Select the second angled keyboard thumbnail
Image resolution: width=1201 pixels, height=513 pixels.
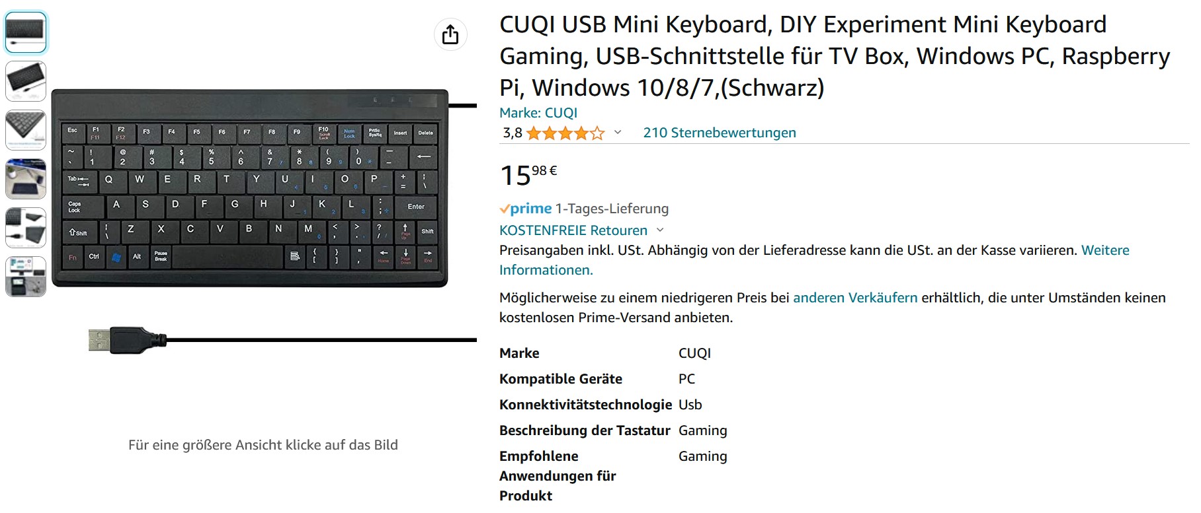click(26, 81)
